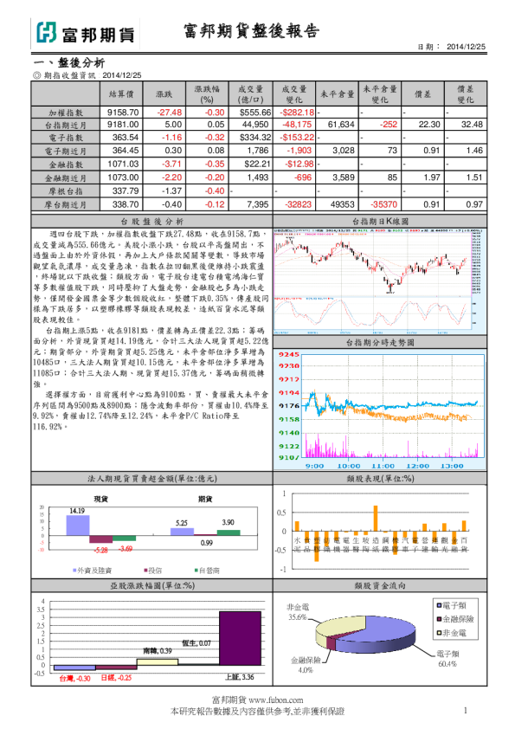This screenshot has height=729, width=515.
Task: Click the 價差變化 column header
Action: pos(466,94)
